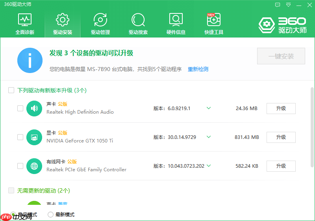
Task: Click 升级 for Realtek PCIe GbE Family Controller
Action: pyautogui.click(x=281, y=166)
